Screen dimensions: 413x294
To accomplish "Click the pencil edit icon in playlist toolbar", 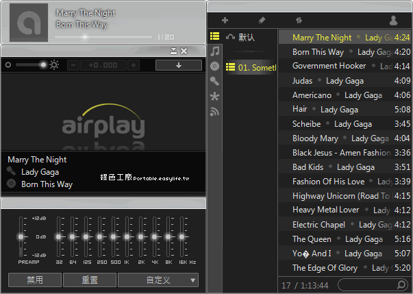I will coord(262,21).
